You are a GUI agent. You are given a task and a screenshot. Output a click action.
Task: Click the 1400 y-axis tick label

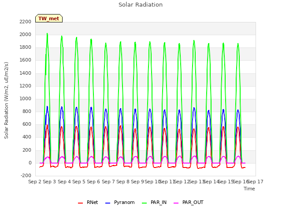tap(26, 73)
